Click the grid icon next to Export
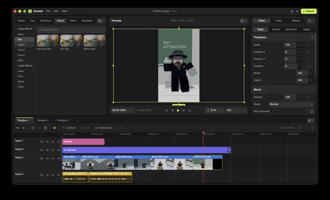 [x=297, y=11]
